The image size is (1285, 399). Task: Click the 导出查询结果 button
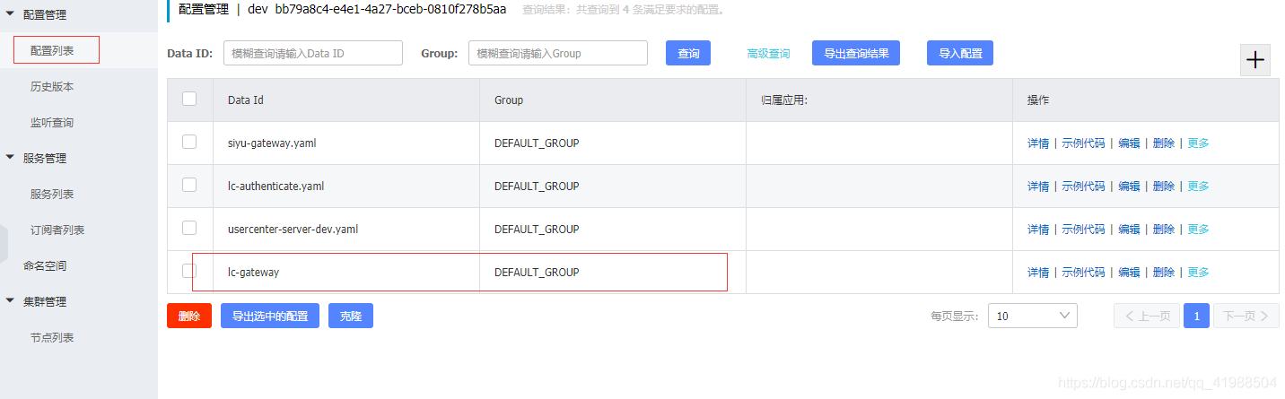coord(856,53)
